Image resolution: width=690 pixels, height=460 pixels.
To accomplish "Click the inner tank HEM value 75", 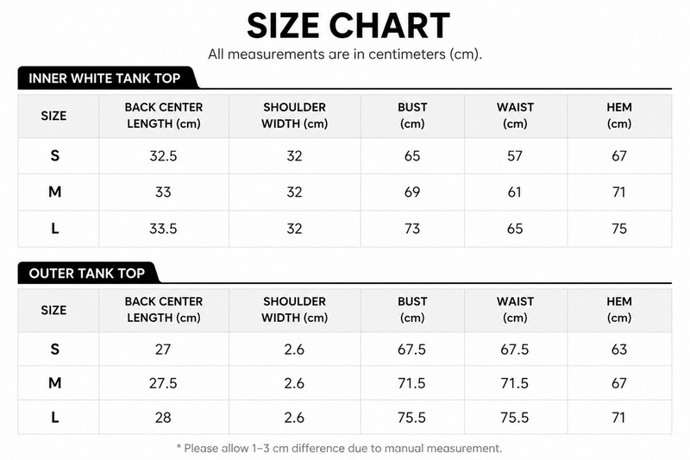I will (619, 229).
